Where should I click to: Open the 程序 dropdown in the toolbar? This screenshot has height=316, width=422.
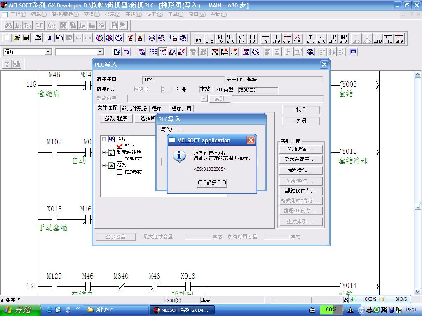[48, 52]
